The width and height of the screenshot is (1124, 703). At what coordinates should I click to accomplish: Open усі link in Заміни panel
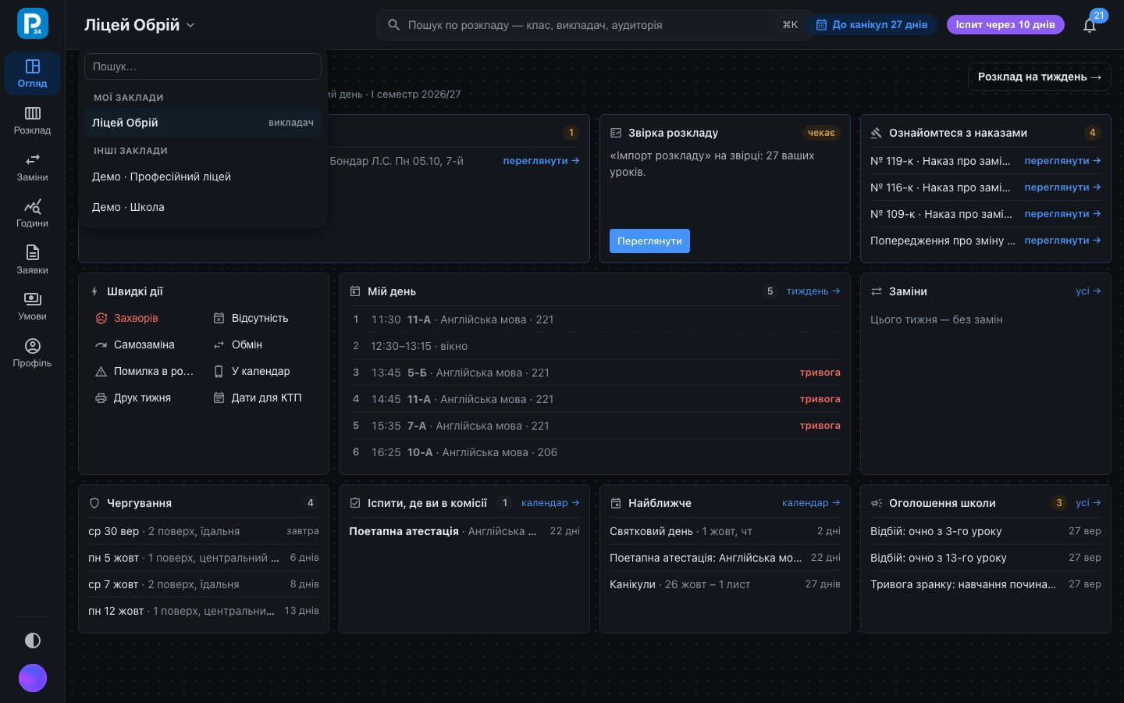(1088, 291)
